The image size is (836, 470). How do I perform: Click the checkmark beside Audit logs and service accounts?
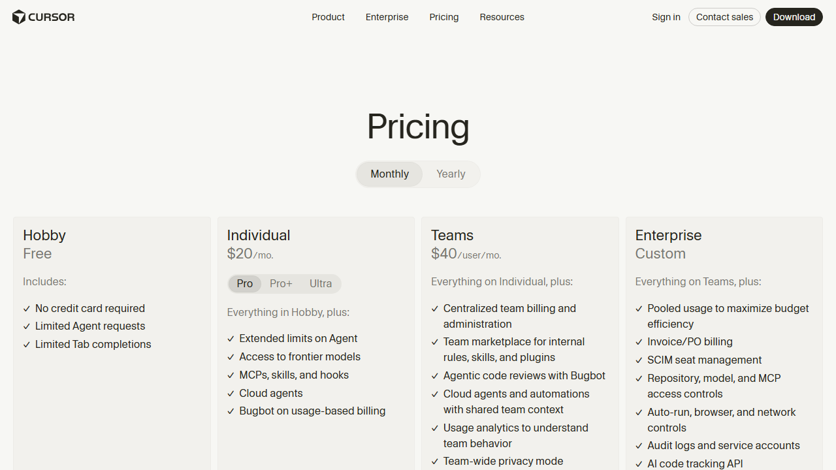639,446
